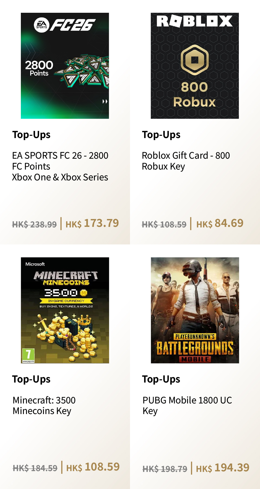The height and width of the screenshot is (489, 260).
Task: Click the crossed-out HK$ 238.99 price
Action: tap(34, 224)
